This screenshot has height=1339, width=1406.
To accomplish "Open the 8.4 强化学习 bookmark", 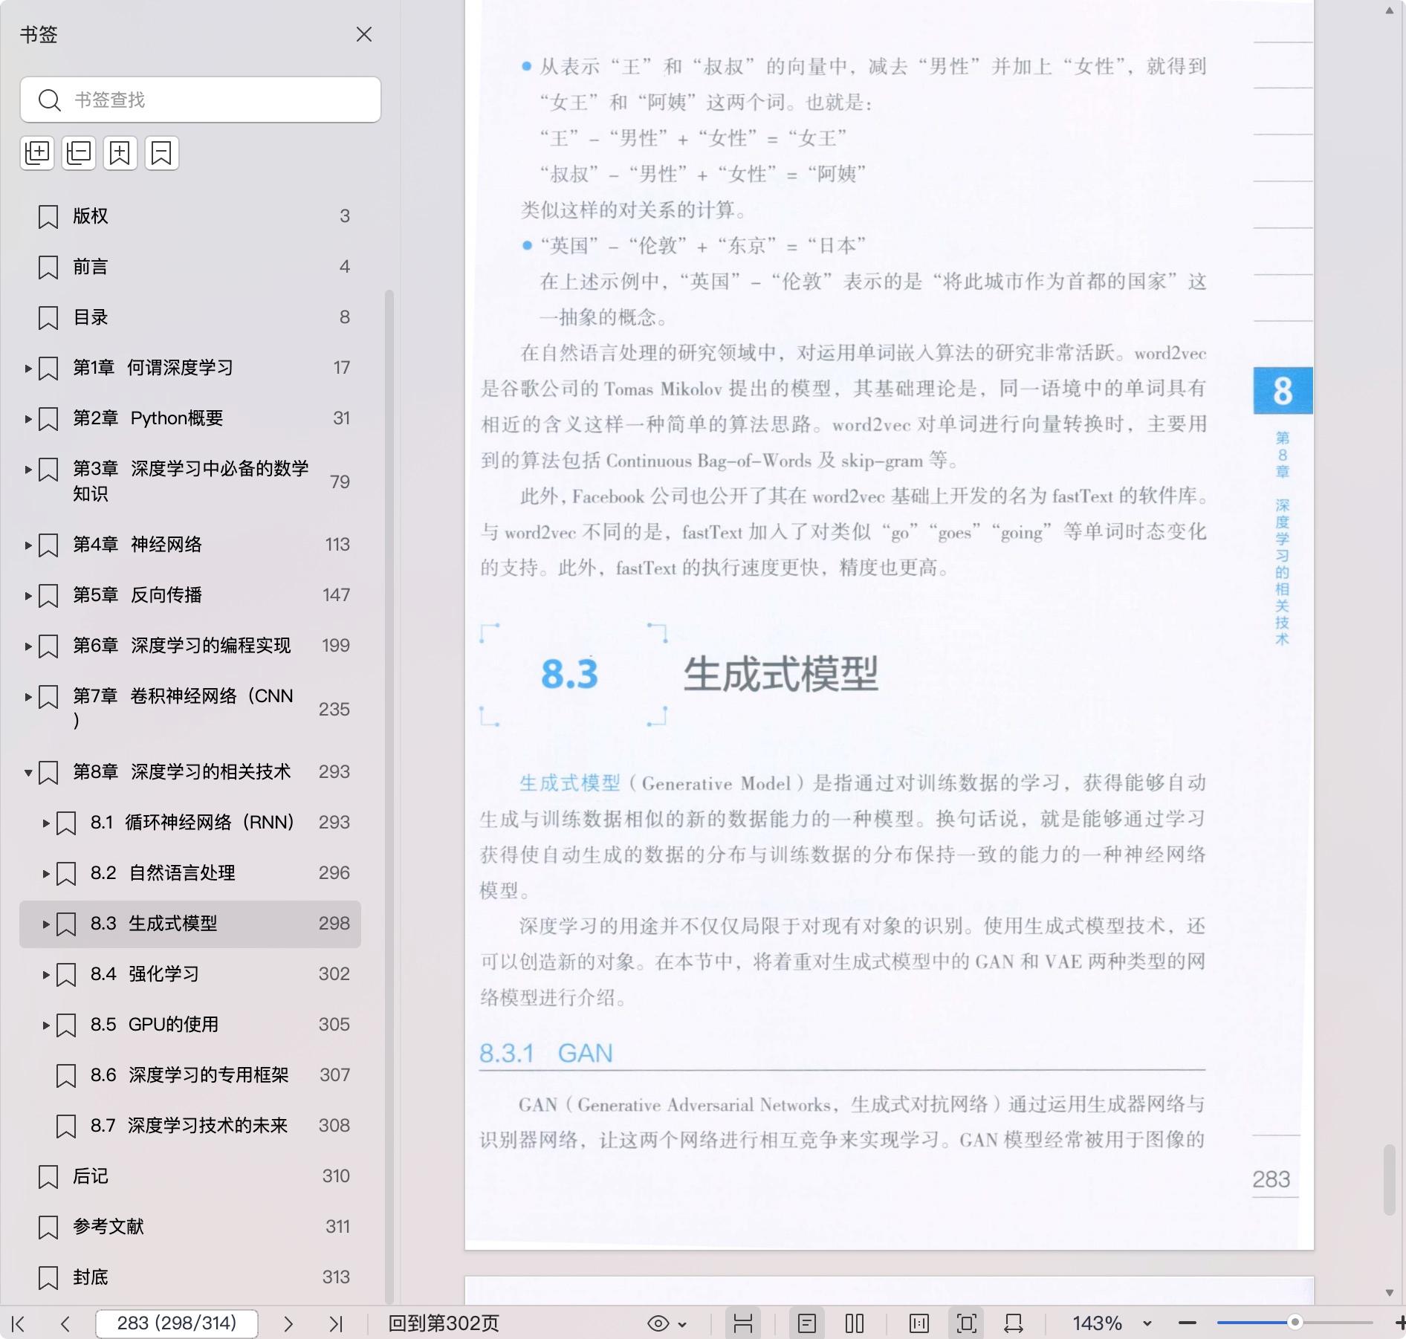I will [x=163, y=974].
